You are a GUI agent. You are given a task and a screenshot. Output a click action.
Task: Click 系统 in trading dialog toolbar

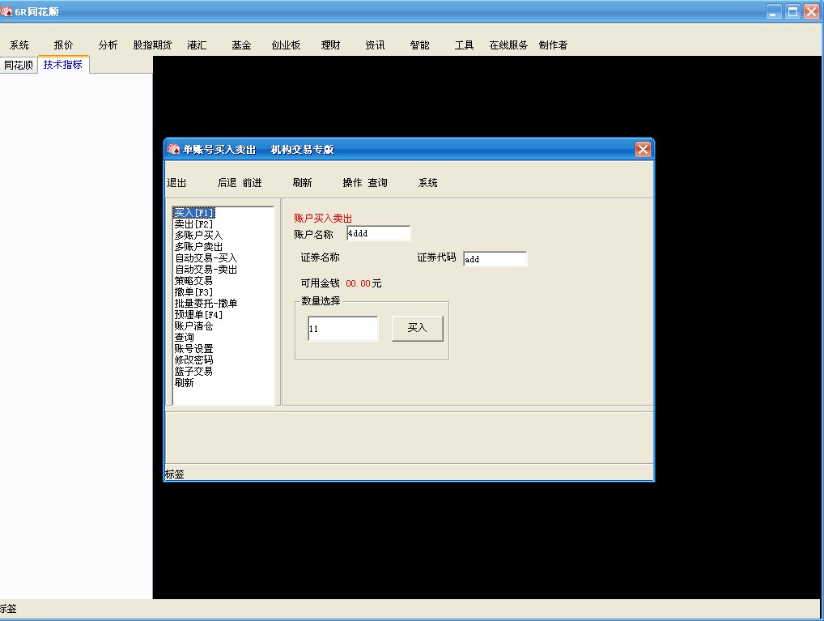[x=427, y=182]
